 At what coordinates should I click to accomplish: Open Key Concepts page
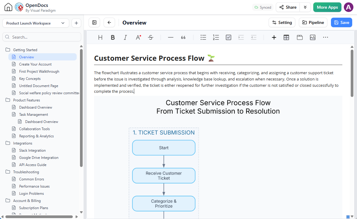click(x=30, y=78)
